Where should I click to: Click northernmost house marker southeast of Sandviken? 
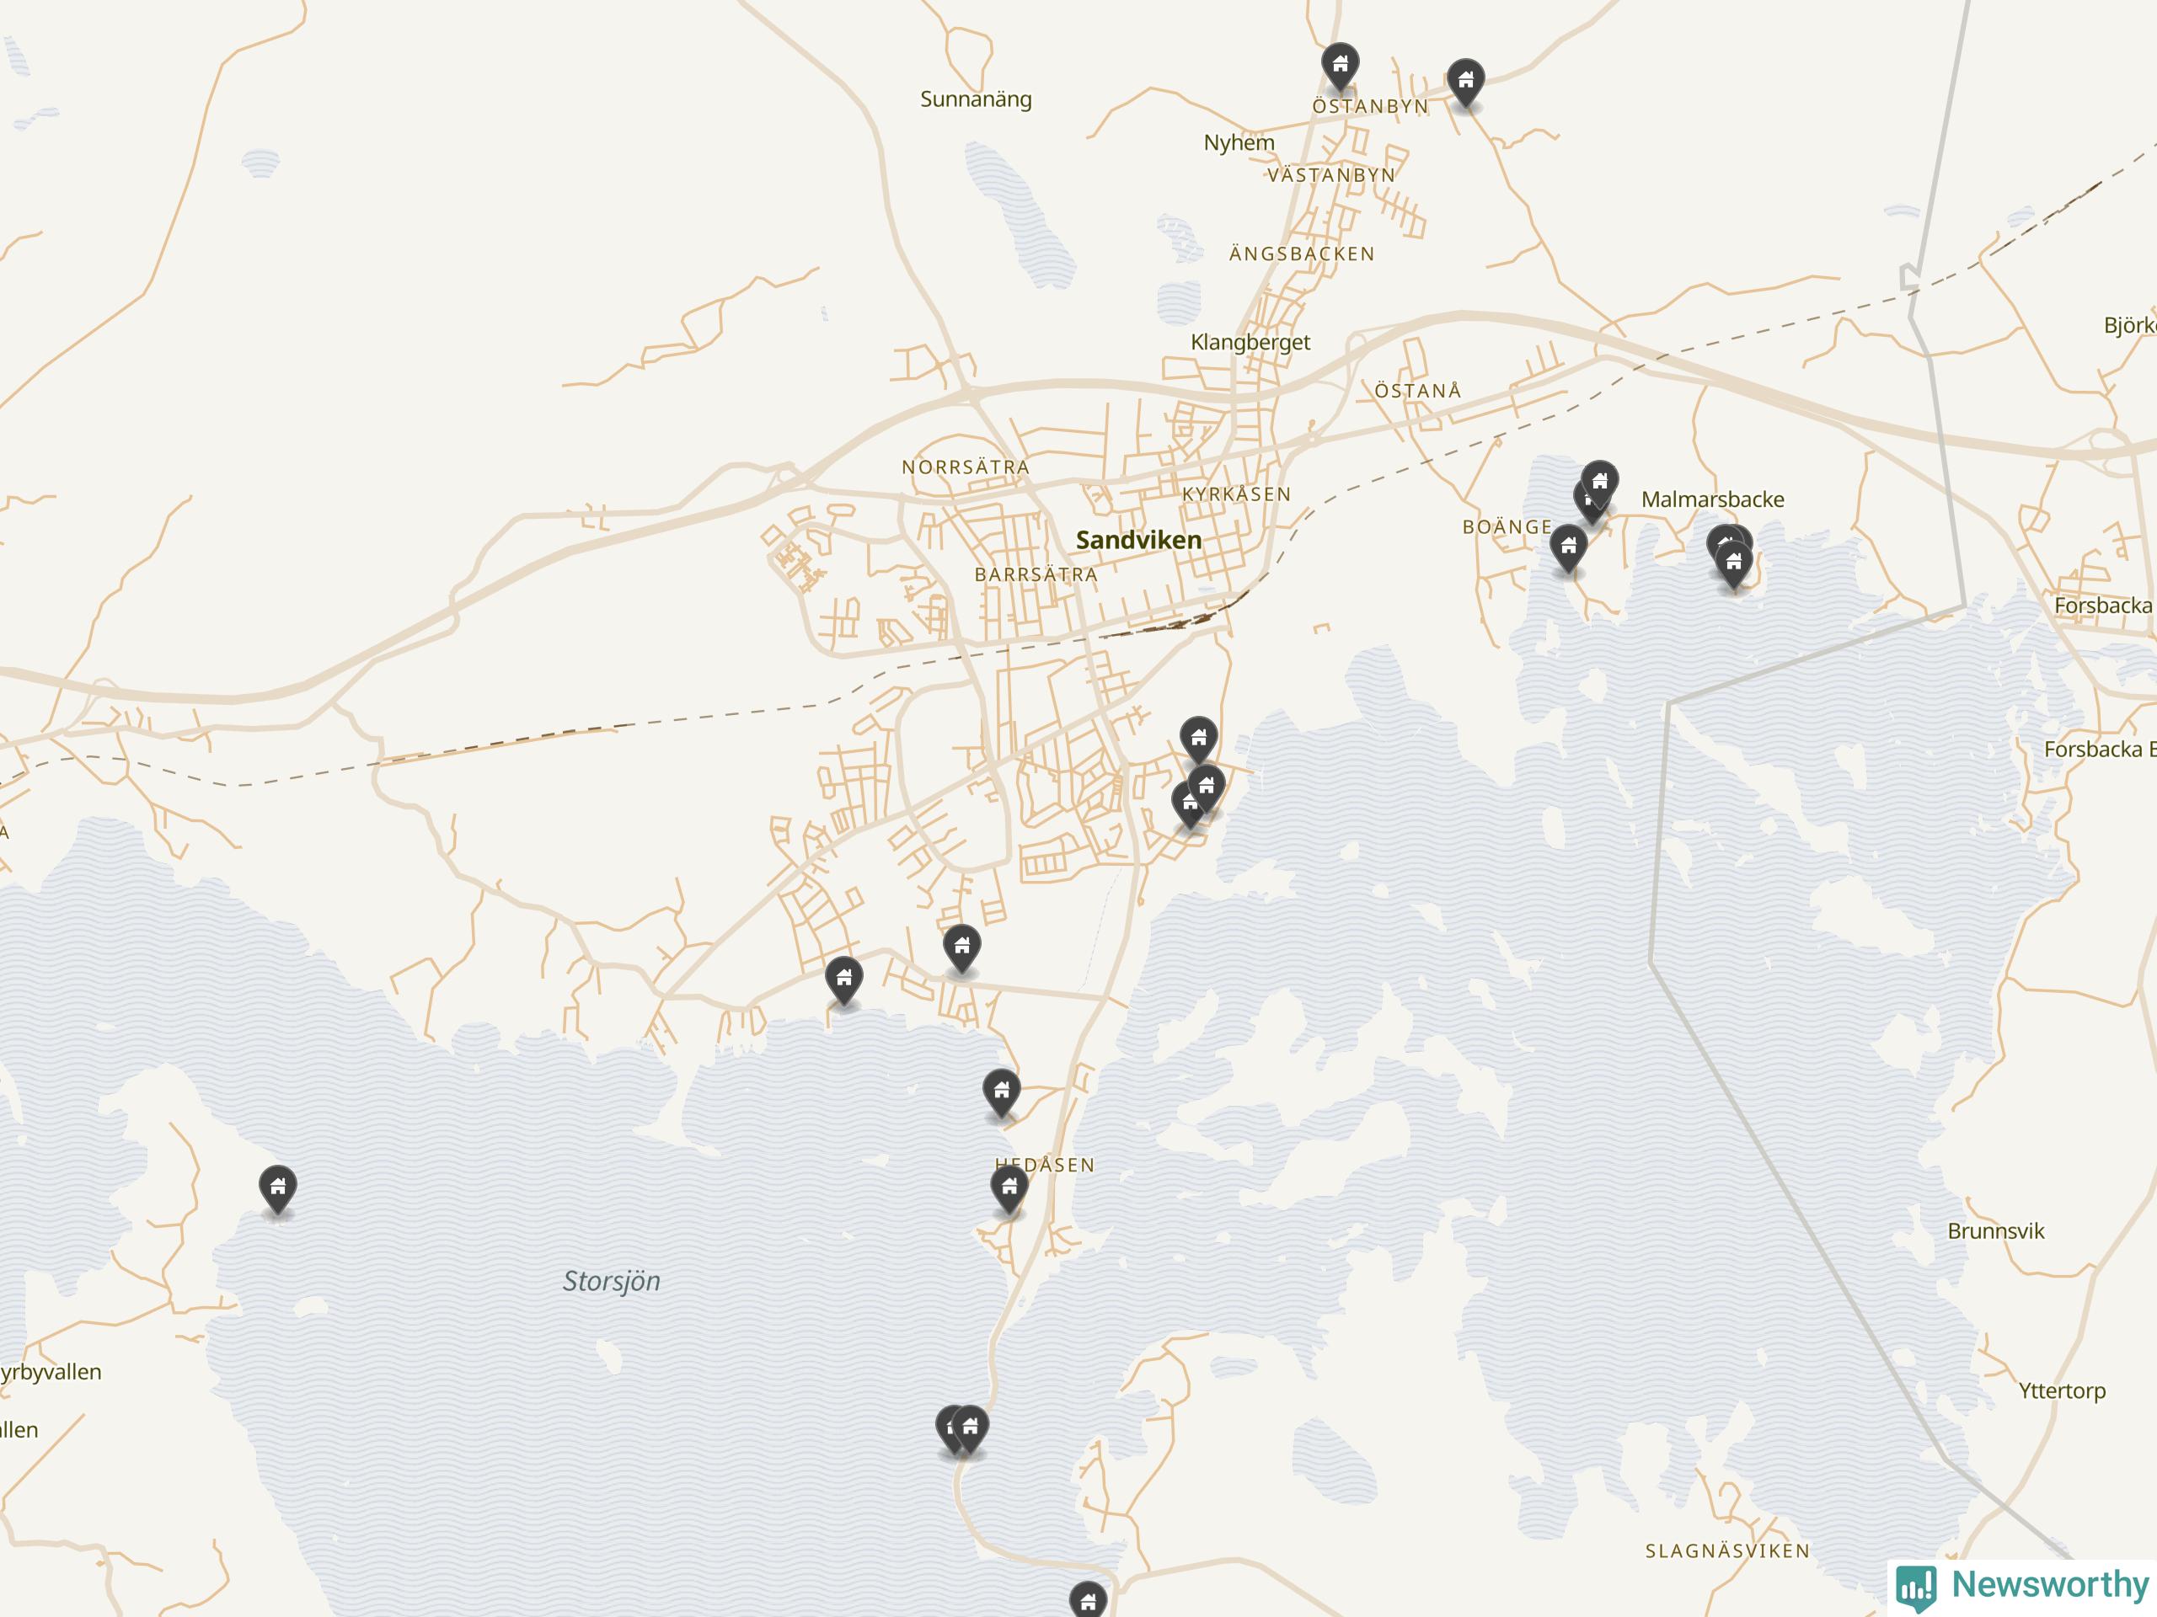(1198, 738)
